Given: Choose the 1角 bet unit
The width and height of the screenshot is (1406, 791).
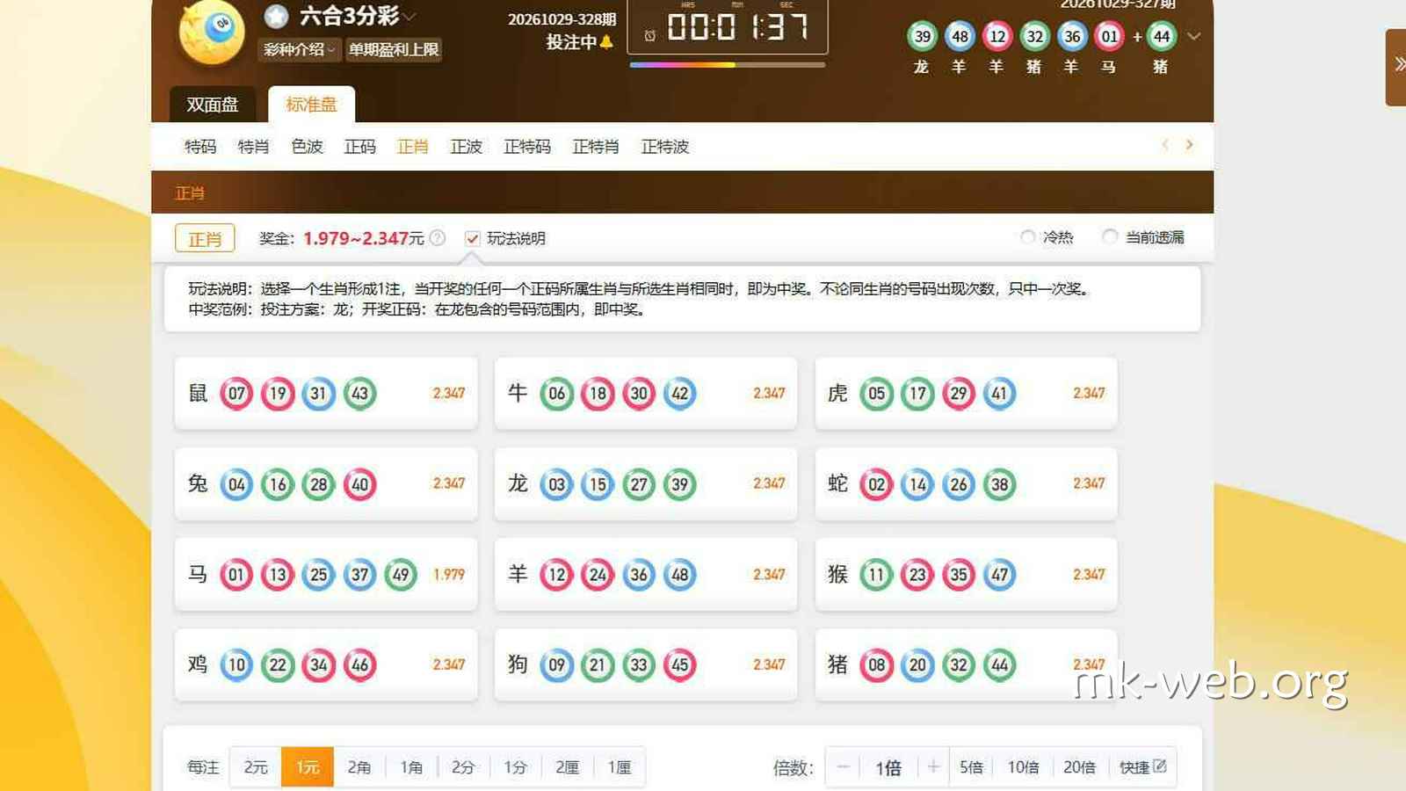Looking at the screenshot, I should (411, 767).
